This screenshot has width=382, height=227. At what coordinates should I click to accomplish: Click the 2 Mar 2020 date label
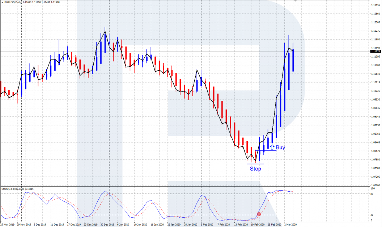290,224
